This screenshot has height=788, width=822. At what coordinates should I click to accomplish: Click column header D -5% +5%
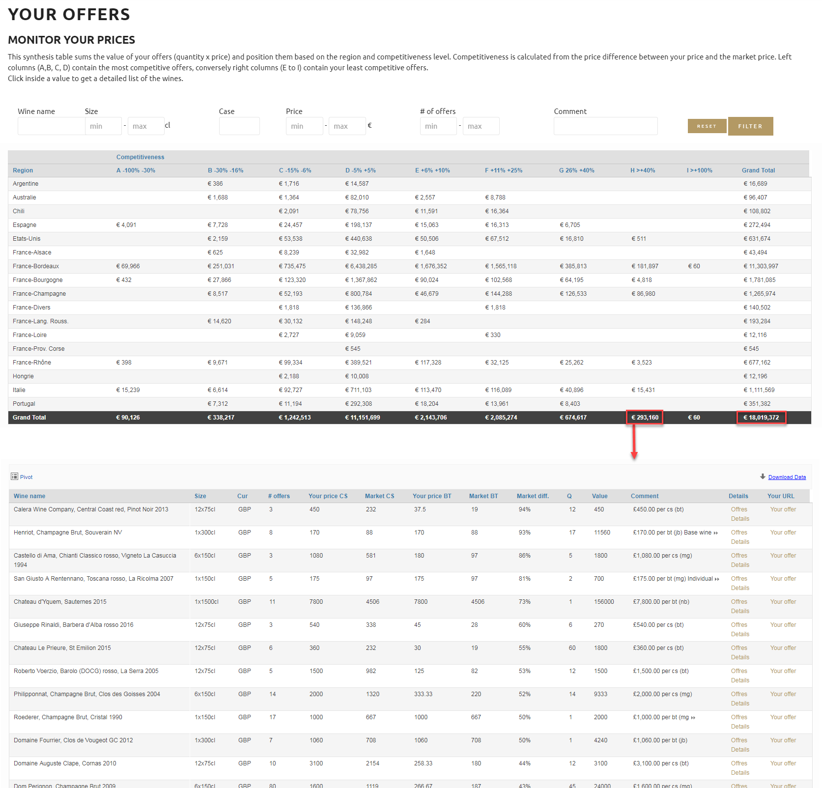click(x=361, y=170)
